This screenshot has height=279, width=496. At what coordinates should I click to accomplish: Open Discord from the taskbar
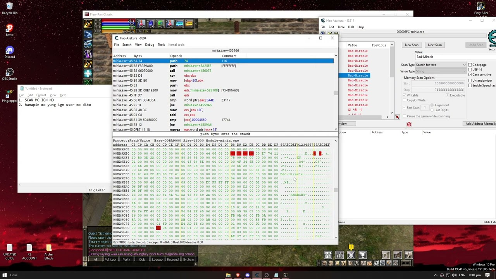pyautogui.click(x=247, y=275)
